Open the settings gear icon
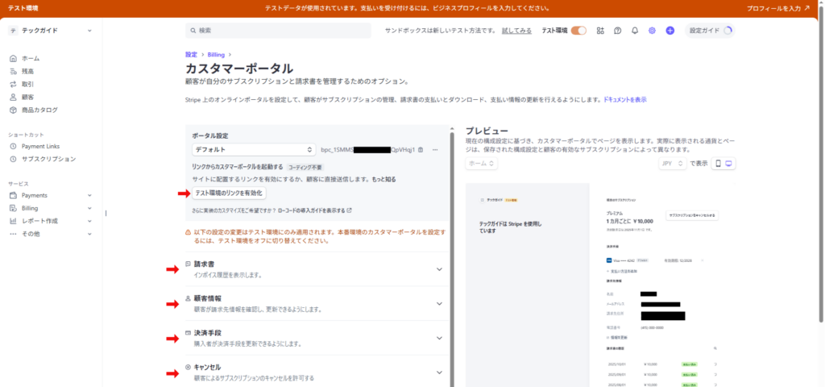 (x=652, y=31)
